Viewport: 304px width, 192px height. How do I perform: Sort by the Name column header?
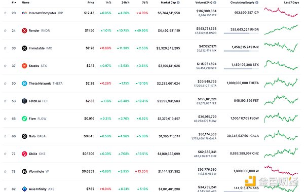(x=25, y=3)
